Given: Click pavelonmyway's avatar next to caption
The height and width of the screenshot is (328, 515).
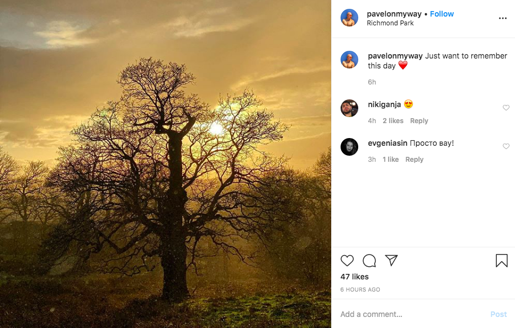Looking at the screenshot, I should (349, 60).
